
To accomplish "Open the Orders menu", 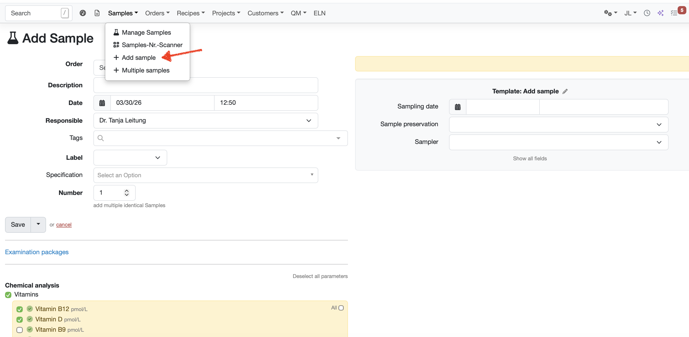I will 157,13.
